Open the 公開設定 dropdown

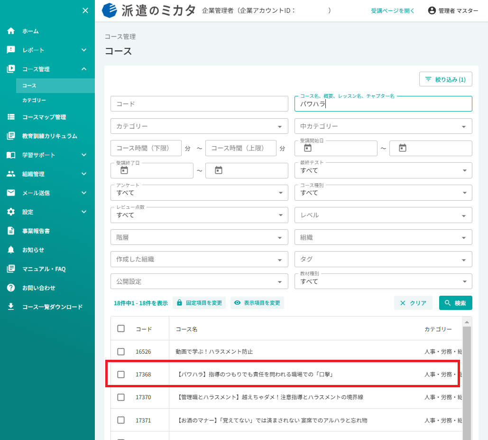click(199, 281)
